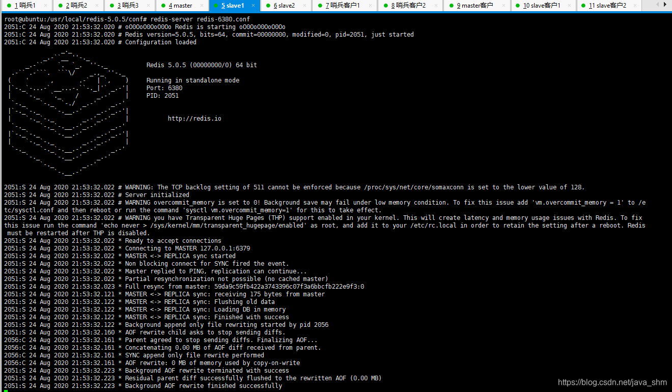Click the overcommit_memory WARNING line
The width and height of the screenshot is (672, 392).
click(x=325, y=206)
